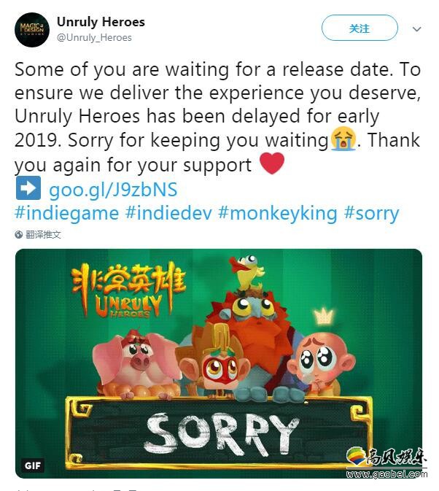Open the #indiegame hashtag

(66, 213)
